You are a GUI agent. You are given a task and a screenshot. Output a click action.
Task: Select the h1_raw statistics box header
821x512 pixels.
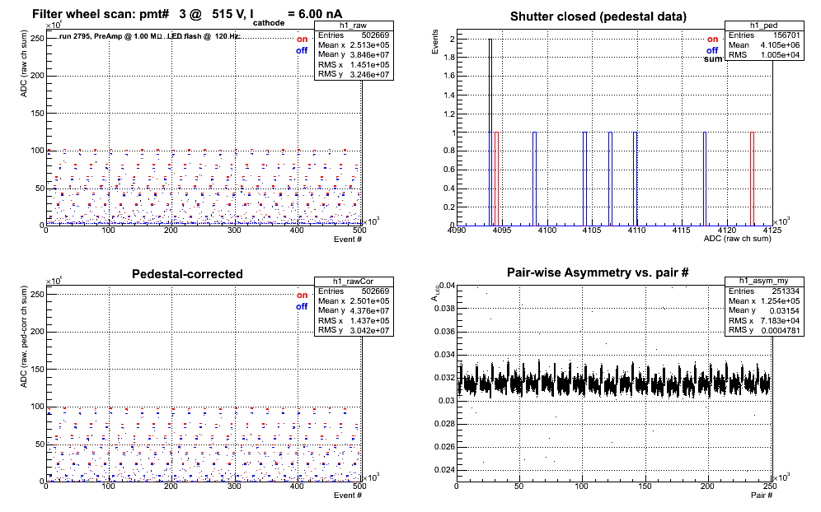click(x=354, y=26)
